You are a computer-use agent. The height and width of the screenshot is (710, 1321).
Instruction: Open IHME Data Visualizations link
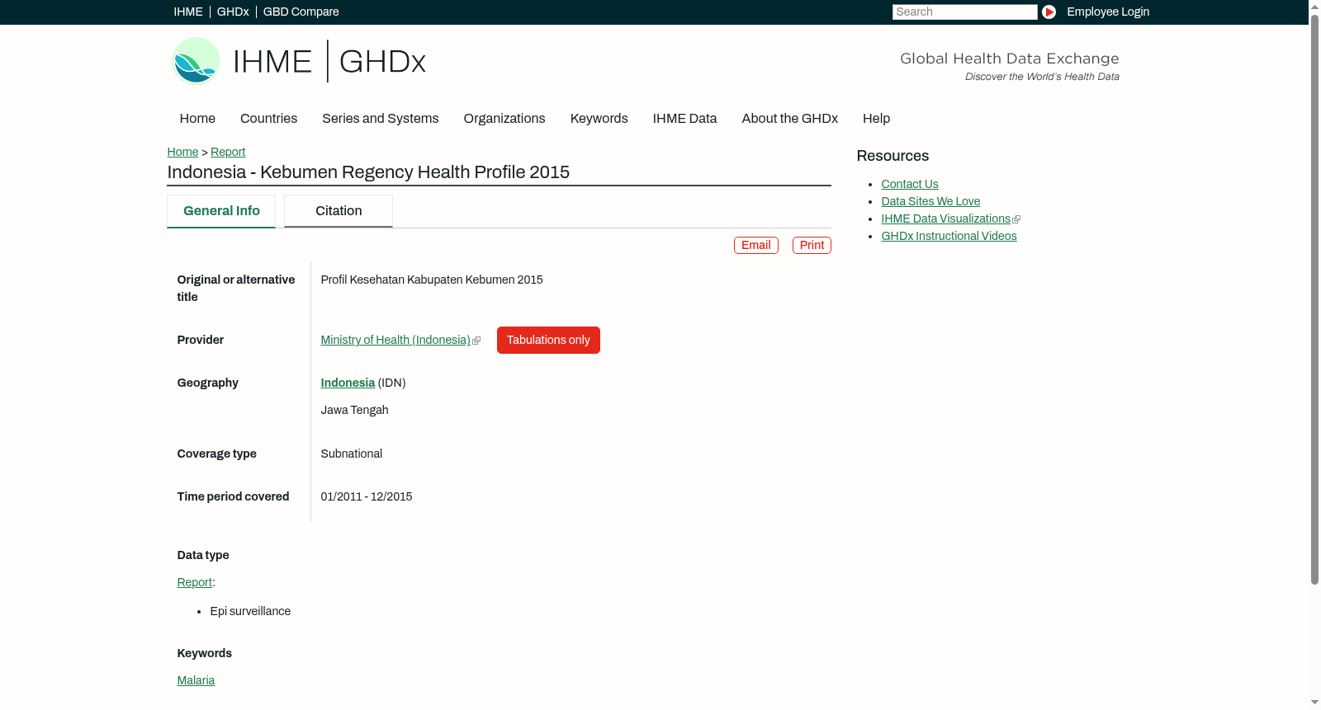(x=945, y=219)
